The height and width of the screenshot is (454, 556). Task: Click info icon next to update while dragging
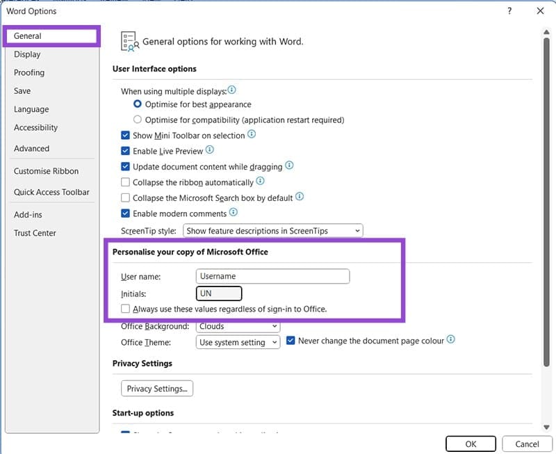coord(289,166)
